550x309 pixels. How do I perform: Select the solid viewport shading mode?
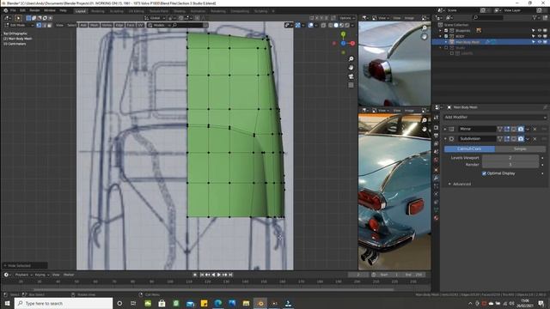(336, 25)
